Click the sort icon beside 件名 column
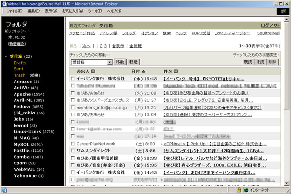This screenshot has width=291, height=194. pos(175,71)
